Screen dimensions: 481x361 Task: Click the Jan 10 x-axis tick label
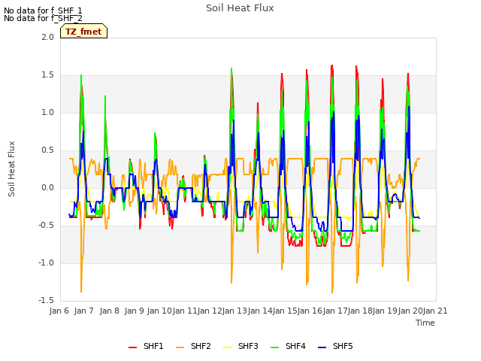tap(159, 311)
